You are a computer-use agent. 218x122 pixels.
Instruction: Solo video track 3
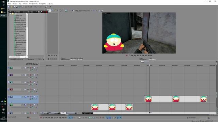[x=37, y=82]
